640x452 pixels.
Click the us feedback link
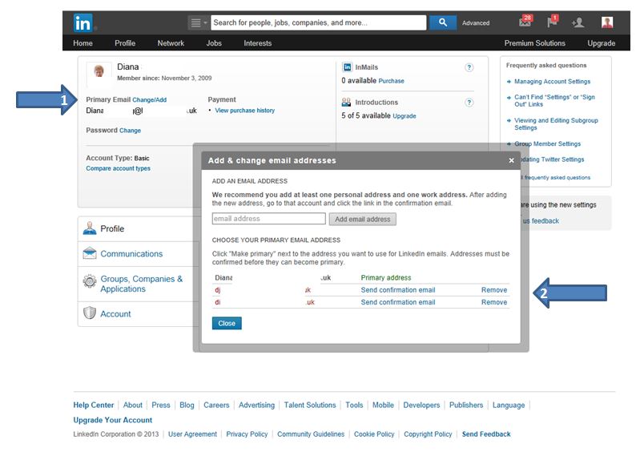tap(541, 221)
